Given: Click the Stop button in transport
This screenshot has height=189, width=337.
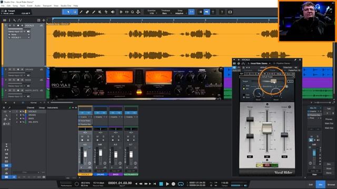Looking at the screenshot, I should coord(161,184).
